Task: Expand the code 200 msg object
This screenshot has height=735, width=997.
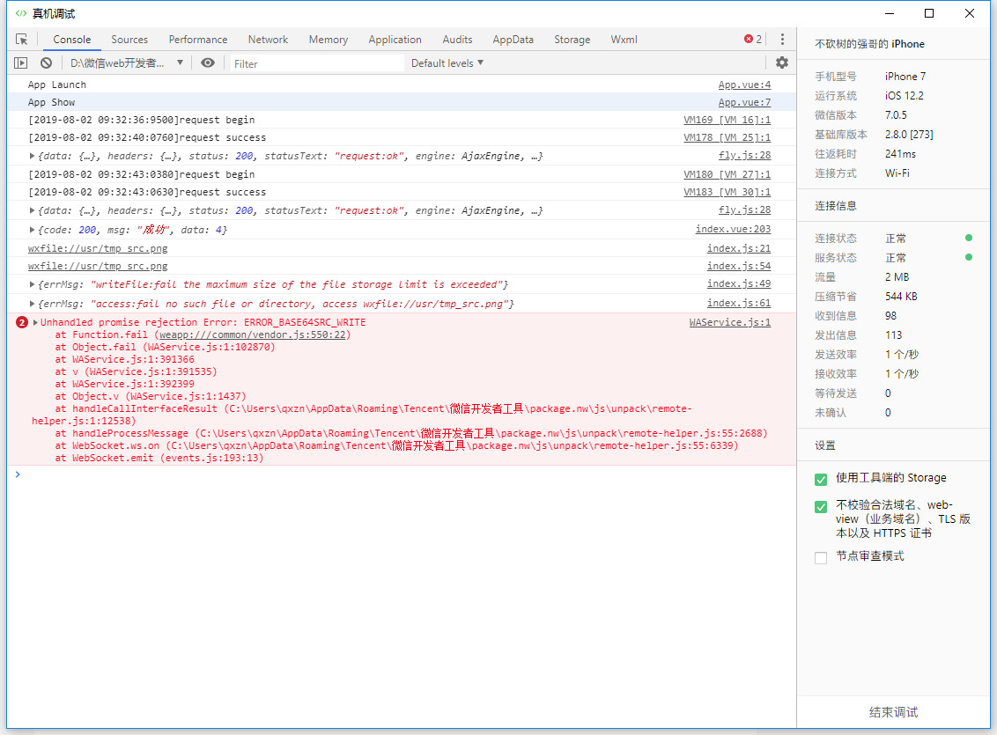Action: coord(33,230)
